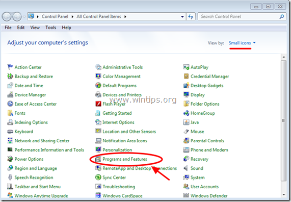Viewport: 291px width, 202px height.
Task: Click the Control Panel breadcrumb segment
Action: coord(55,17)
